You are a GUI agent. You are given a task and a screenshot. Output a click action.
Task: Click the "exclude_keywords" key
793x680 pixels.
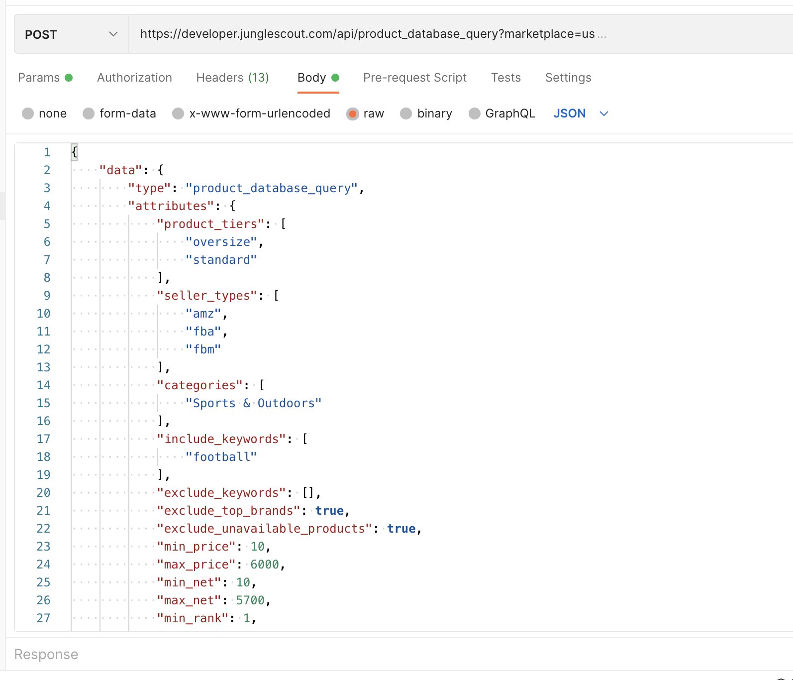coord(221,493)
